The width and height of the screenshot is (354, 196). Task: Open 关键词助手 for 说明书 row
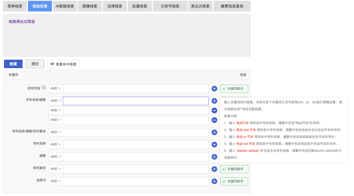234,181
